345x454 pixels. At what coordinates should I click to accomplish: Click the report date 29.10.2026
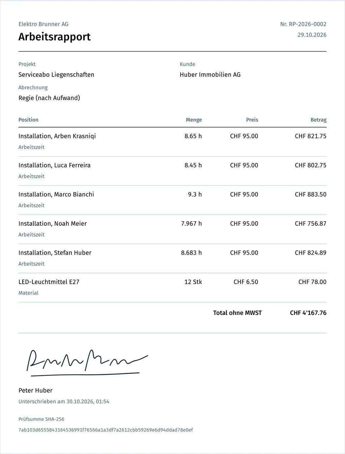(312, 35)
